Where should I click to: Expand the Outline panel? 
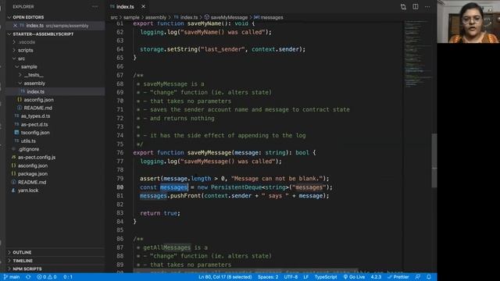pyautogui.click(x=22, y=252)
